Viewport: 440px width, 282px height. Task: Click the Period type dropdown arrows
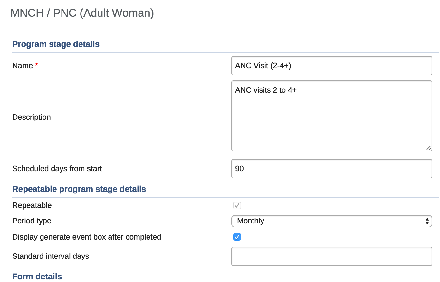(427, 221)
